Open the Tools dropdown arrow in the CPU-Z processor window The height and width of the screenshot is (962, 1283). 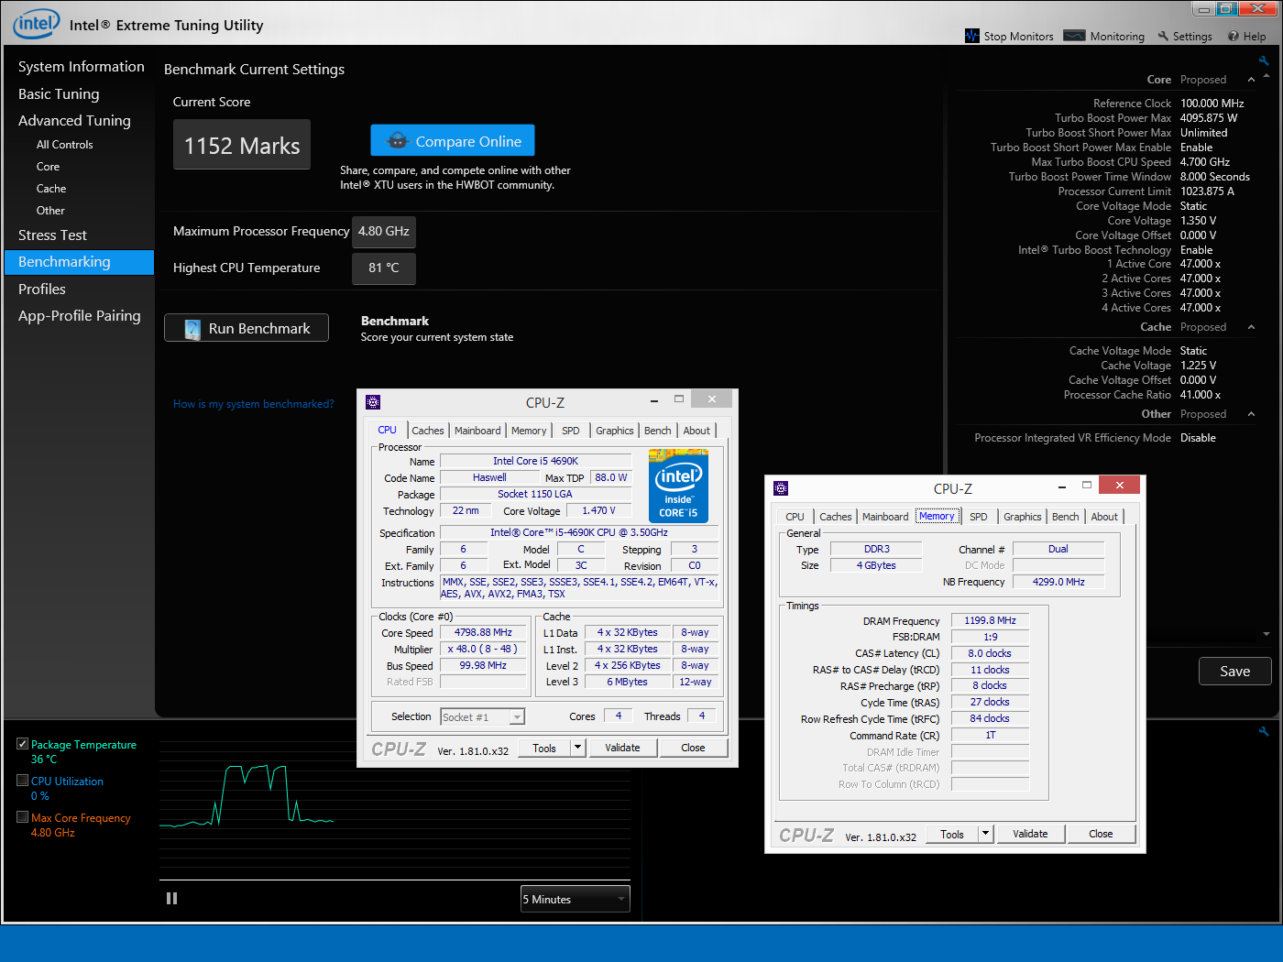[x=578, y=748]
